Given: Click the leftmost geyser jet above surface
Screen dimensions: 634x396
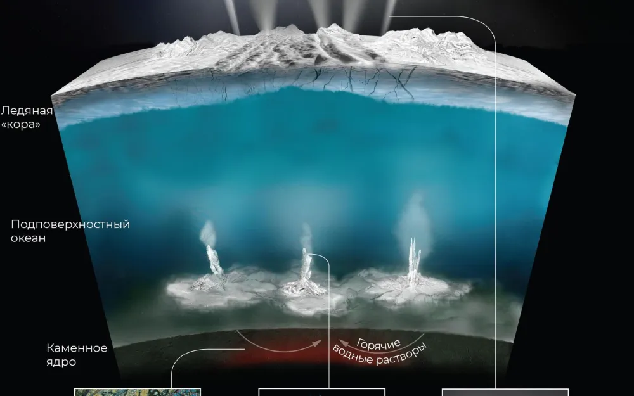Looking at the screenshot, I should [231, 16].
